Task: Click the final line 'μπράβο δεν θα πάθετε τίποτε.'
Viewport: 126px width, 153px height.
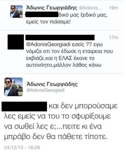Action: [56, 137]
